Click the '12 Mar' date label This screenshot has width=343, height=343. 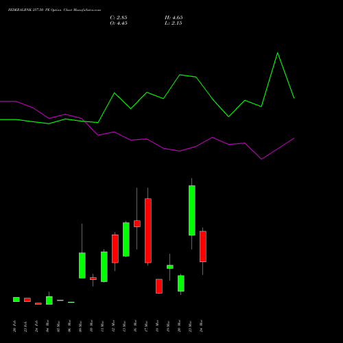[x=113, y=326]
